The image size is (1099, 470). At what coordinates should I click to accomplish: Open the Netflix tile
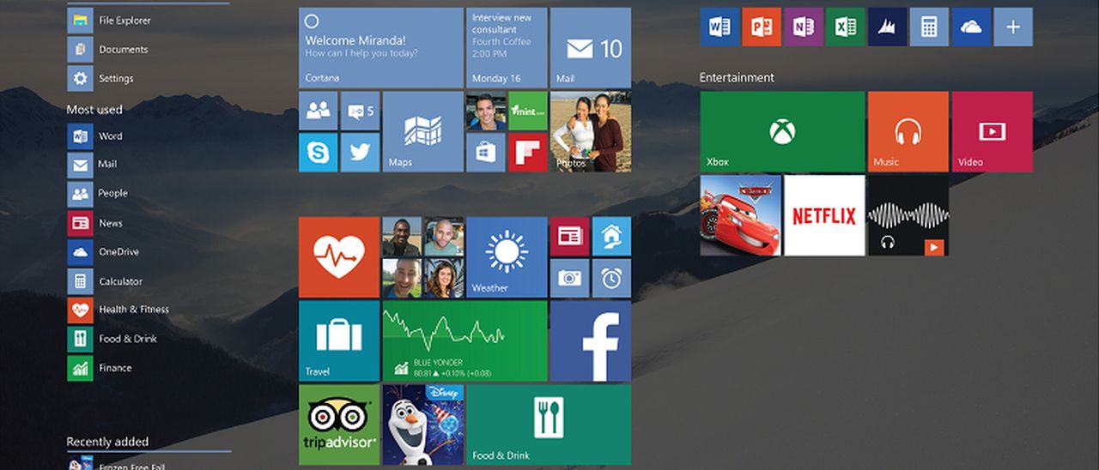(x=824, y=215)
